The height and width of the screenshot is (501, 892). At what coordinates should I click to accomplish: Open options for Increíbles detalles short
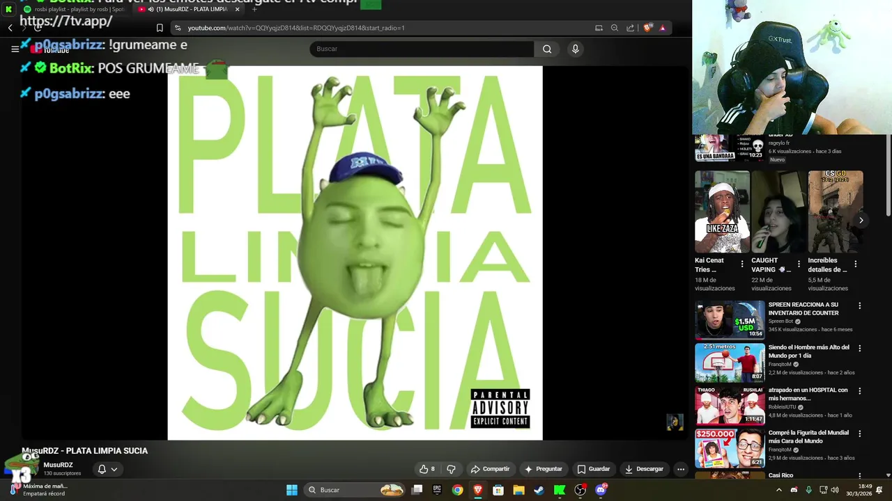855,264
